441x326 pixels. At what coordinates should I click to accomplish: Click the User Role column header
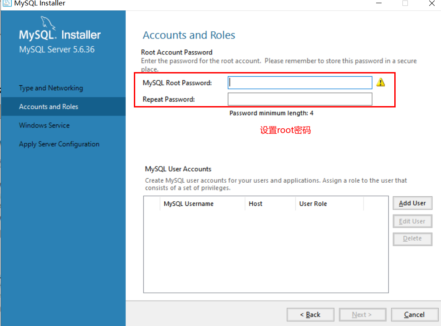pyautogui.click(x=313, y=204)
